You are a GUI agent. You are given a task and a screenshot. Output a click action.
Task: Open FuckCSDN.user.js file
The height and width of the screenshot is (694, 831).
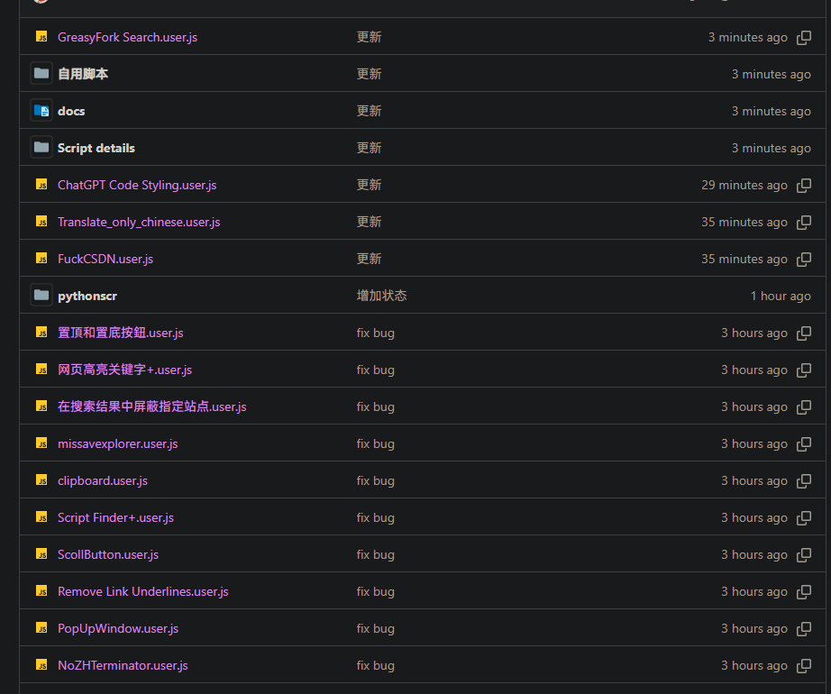tap(105, 259)
